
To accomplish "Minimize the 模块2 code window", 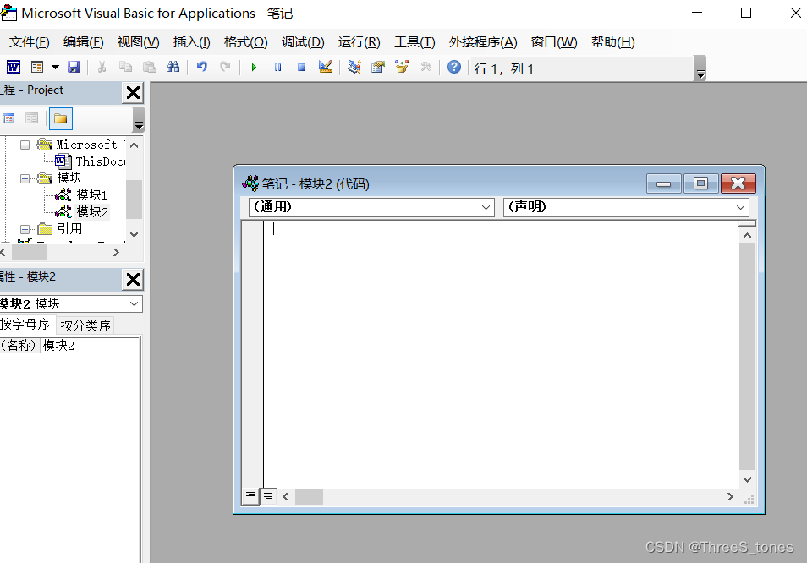I will click(664, 183).
